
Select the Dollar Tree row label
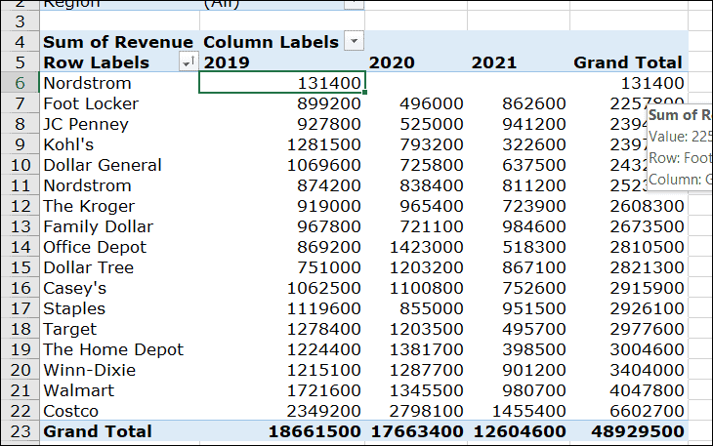[88, 267]
